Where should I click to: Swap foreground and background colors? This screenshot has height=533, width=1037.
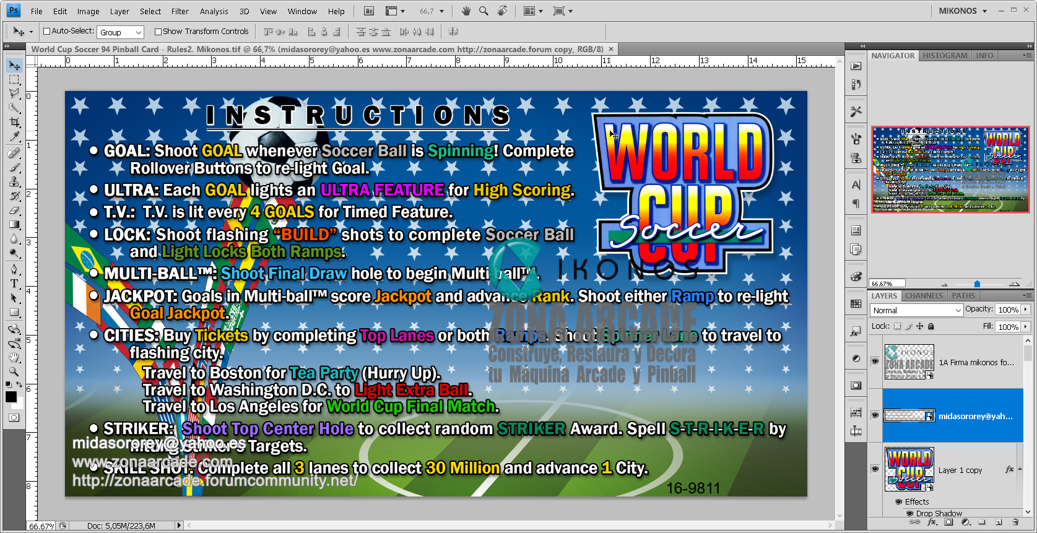coord(19,385)
